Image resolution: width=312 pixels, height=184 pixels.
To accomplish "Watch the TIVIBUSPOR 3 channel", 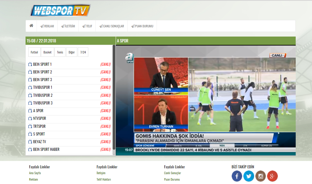I will 43,103.
